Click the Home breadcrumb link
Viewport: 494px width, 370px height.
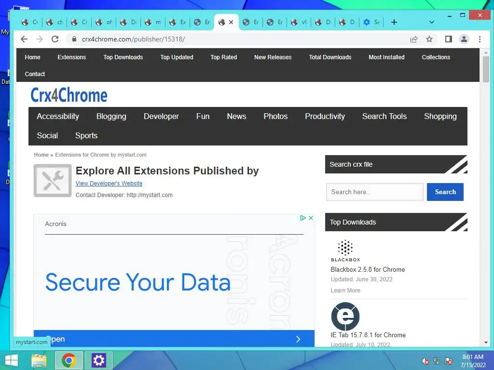point(41,155)
